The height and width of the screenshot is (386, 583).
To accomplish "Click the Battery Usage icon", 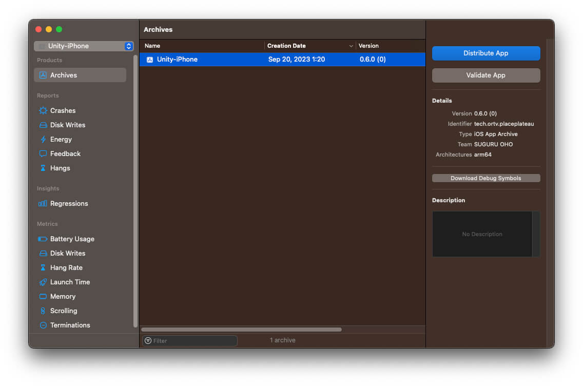I will click(43, 239).
